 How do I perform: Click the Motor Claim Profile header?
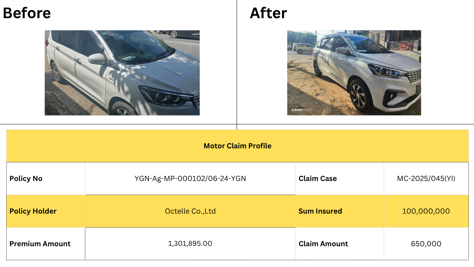tap(237, 146)
